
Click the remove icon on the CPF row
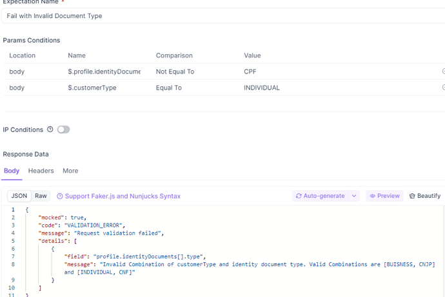(x=443, y=72)
